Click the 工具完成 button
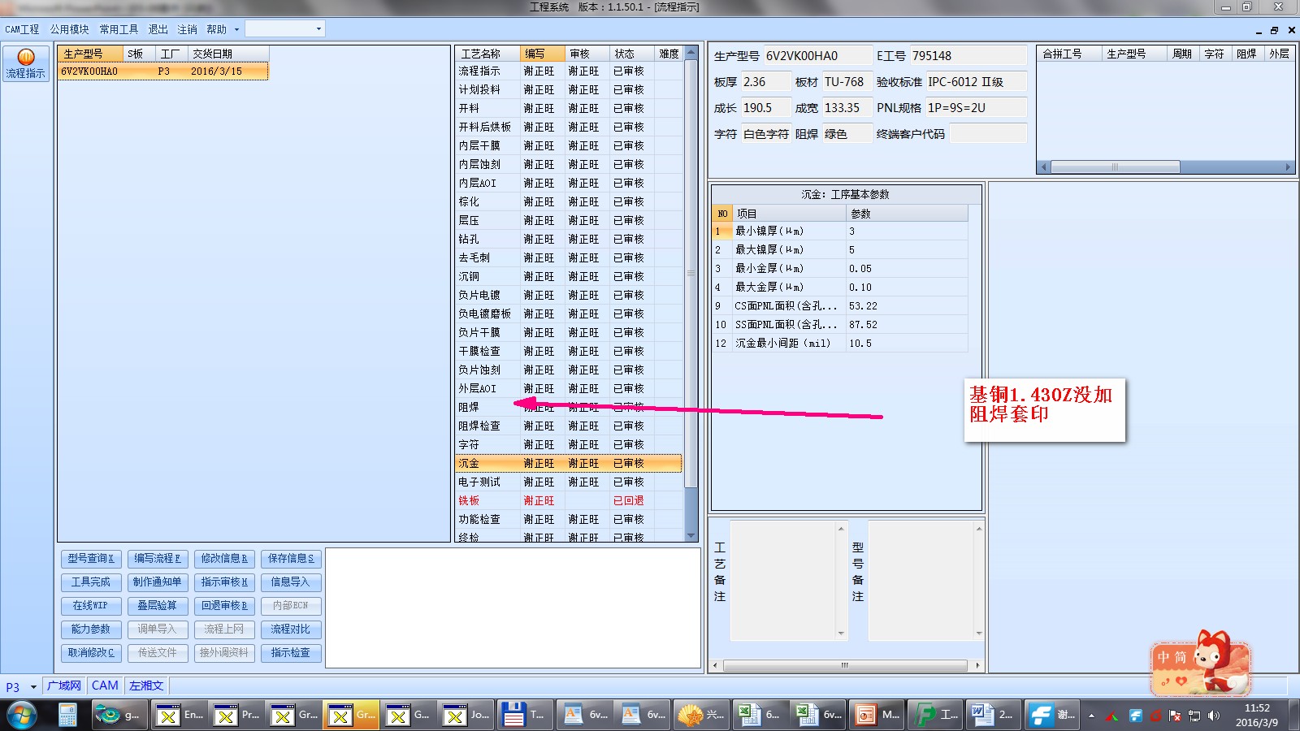Viewport: 1300px width, 731px height. (x=91, y=582)
